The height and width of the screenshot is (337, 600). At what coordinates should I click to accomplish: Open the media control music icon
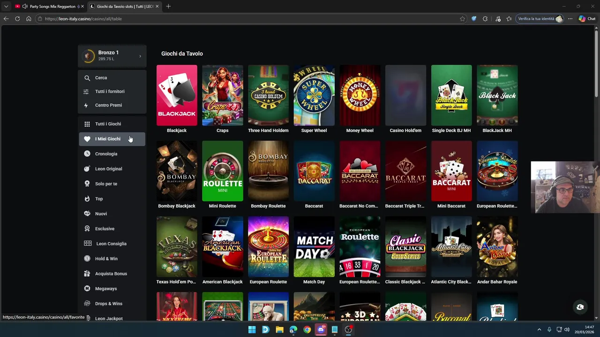point(498,19)
